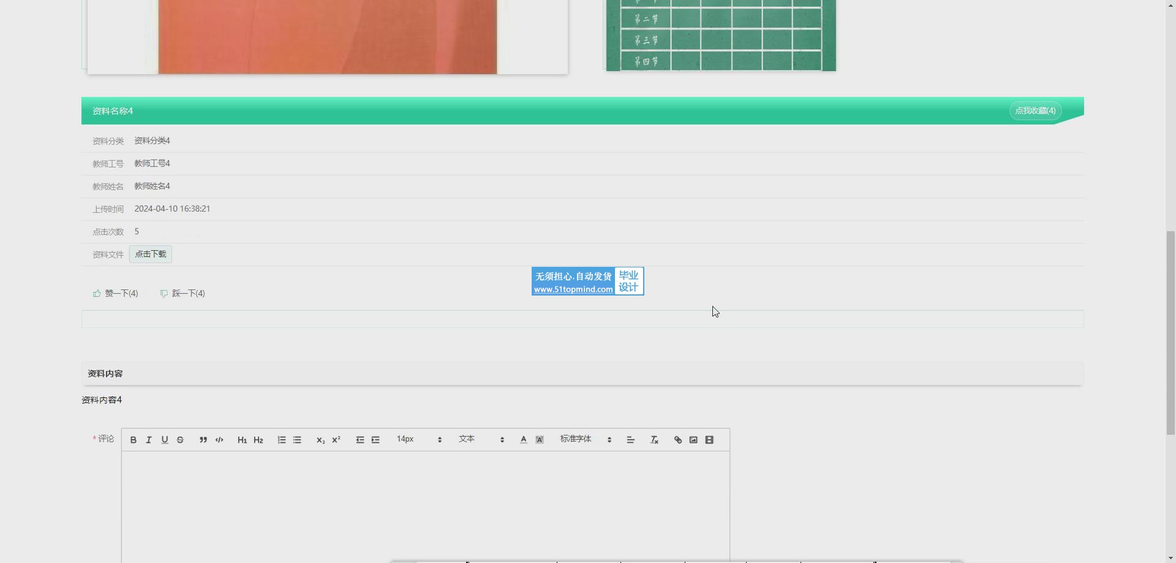Click the orange resource image thumbnail

pos(328,37)
